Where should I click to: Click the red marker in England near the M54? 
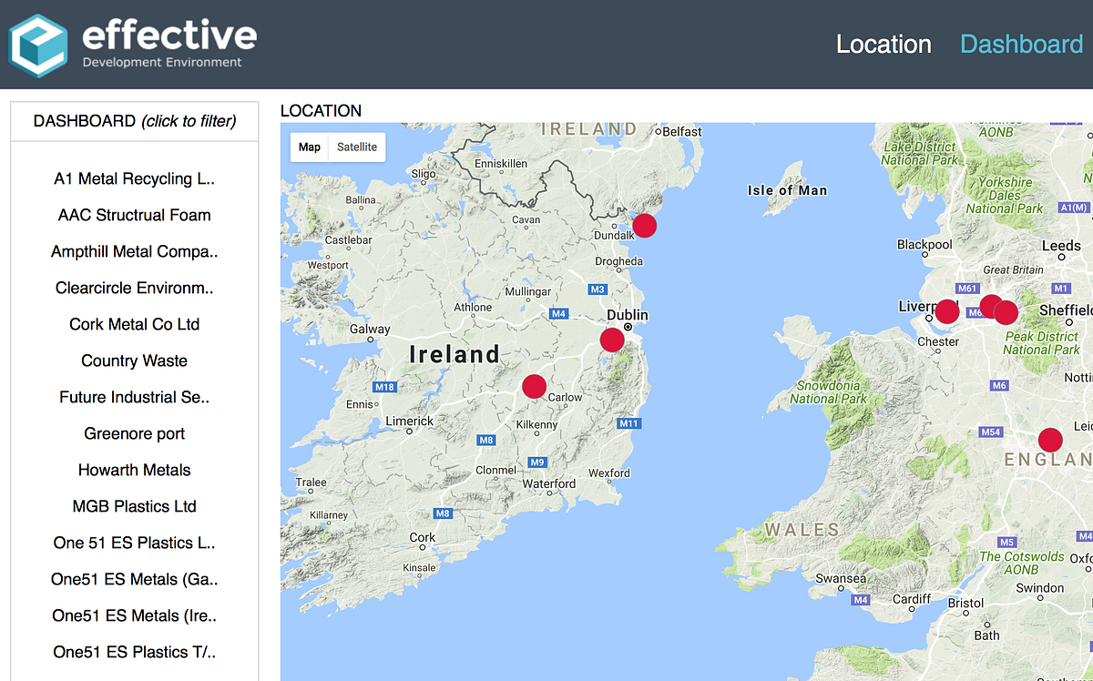pos(1049,439)
